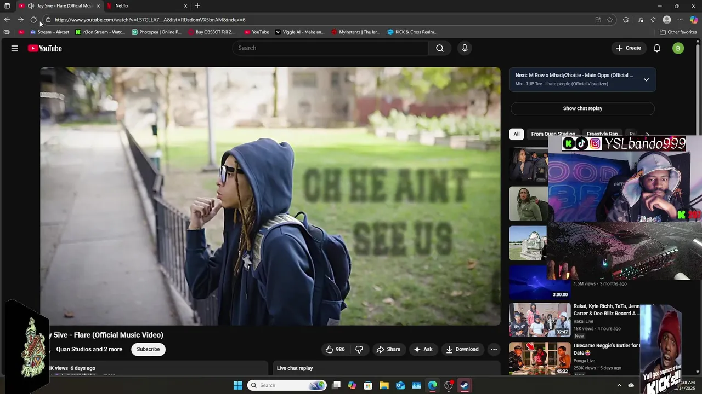Screen dimensions: 702x394
Task: Open a new browser tab
Action: coord(197,6)
